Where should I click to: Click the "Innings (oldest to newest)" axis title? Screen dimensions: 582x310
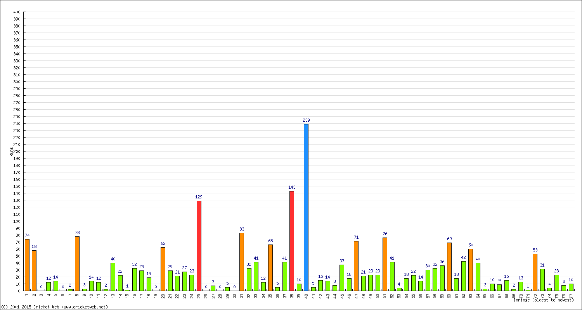click(543, 300)
